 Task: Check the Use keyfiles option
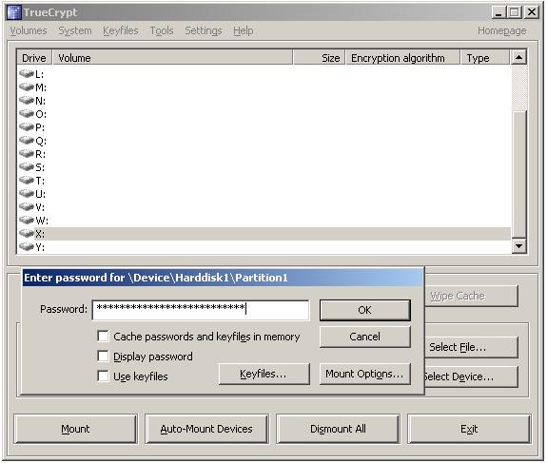coord(103,376)
